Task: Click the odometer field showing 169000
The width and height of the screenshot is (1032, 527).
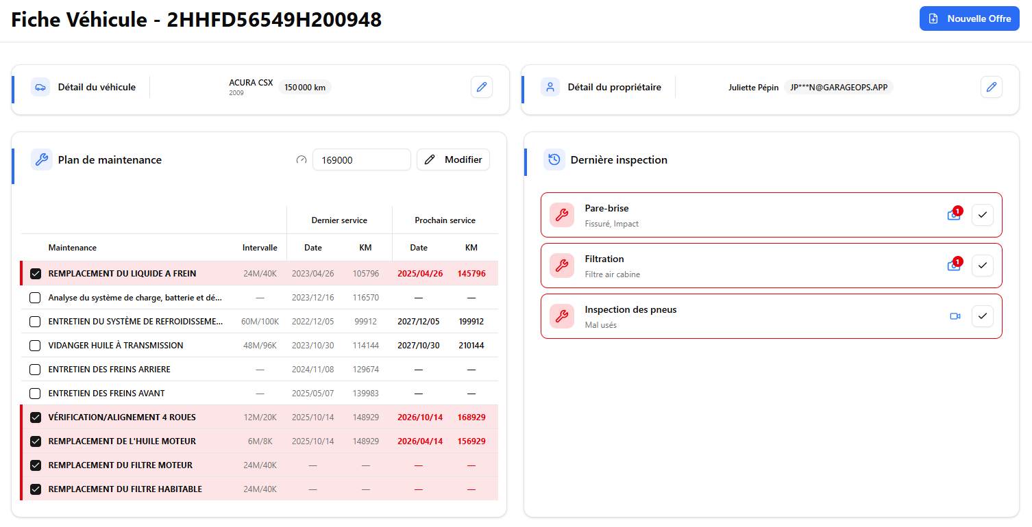Action: pyautogui.click(x=361, y=159)
